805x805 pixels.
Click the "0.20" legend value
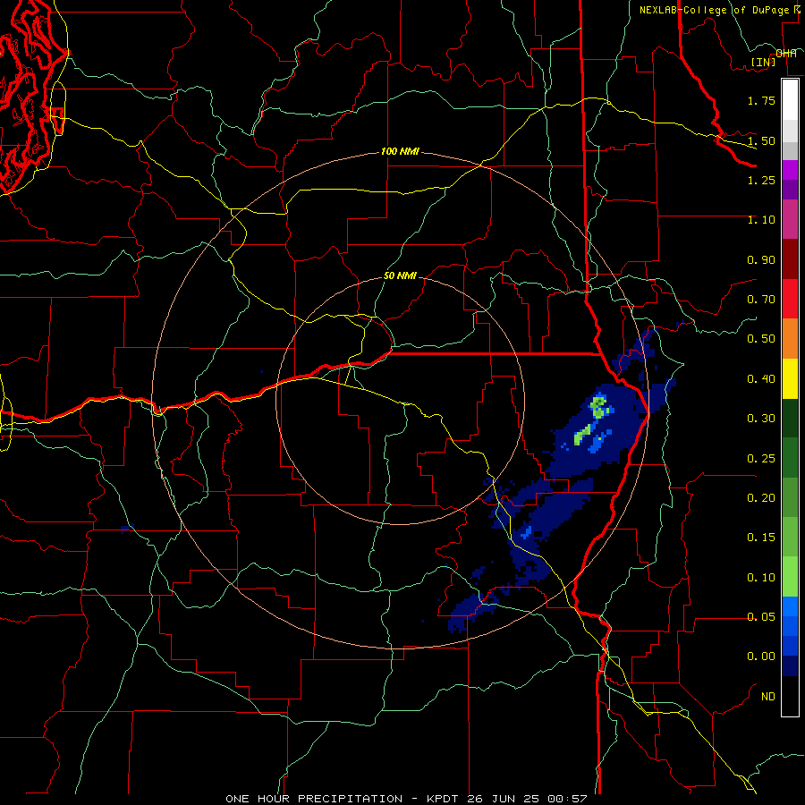coord(761,498)
